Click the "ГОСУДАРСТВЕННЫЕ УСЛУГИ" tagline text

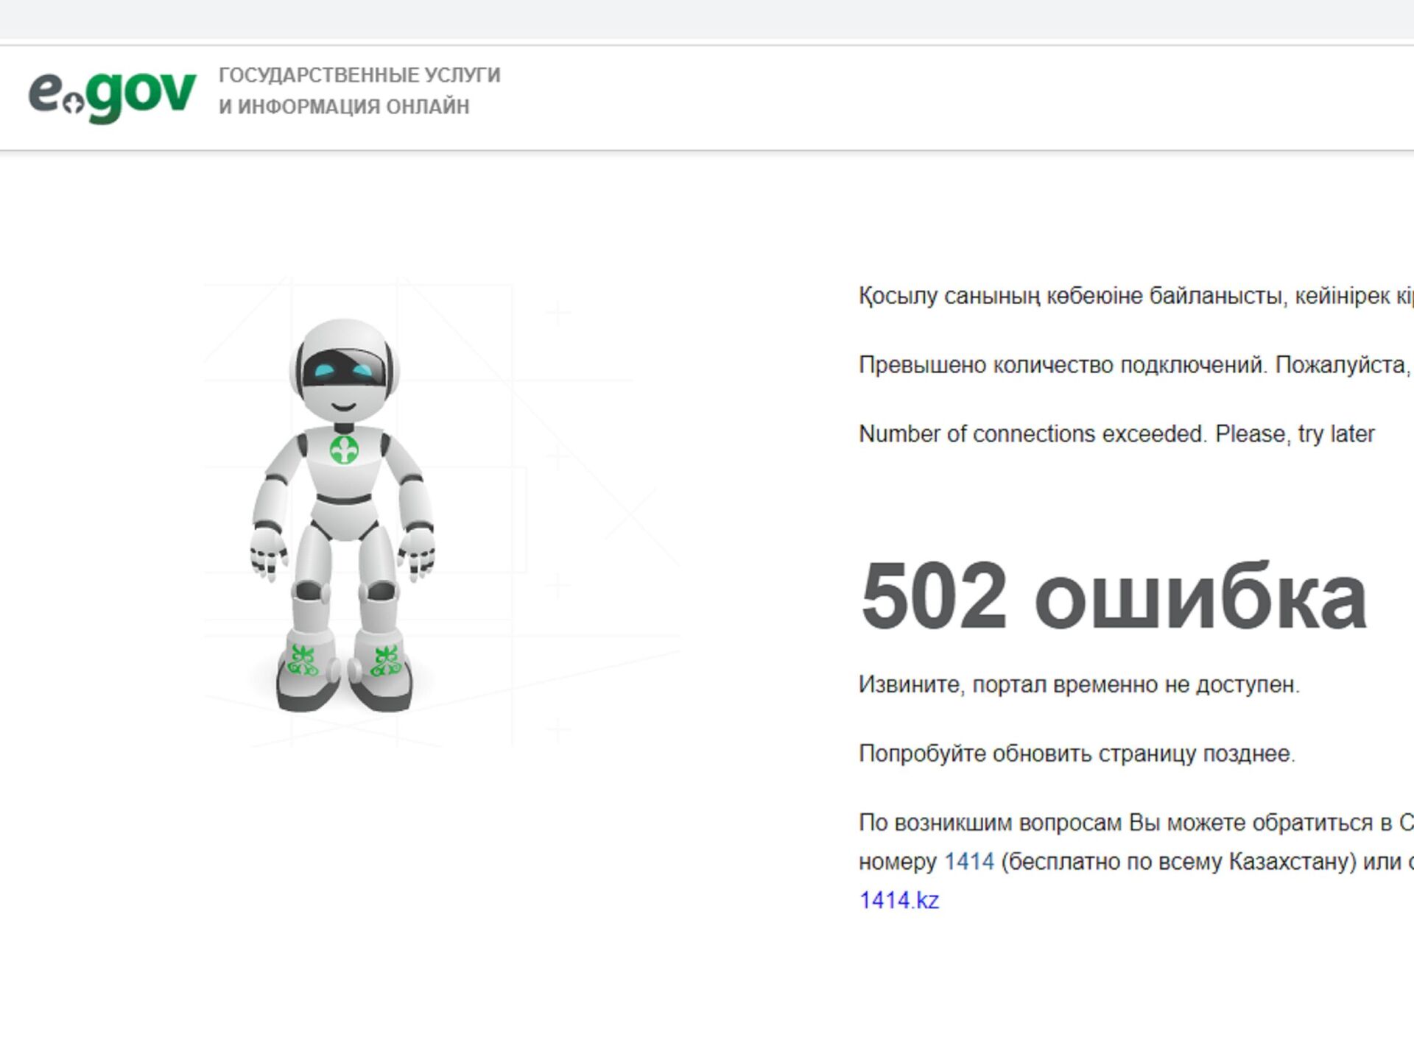359,75
